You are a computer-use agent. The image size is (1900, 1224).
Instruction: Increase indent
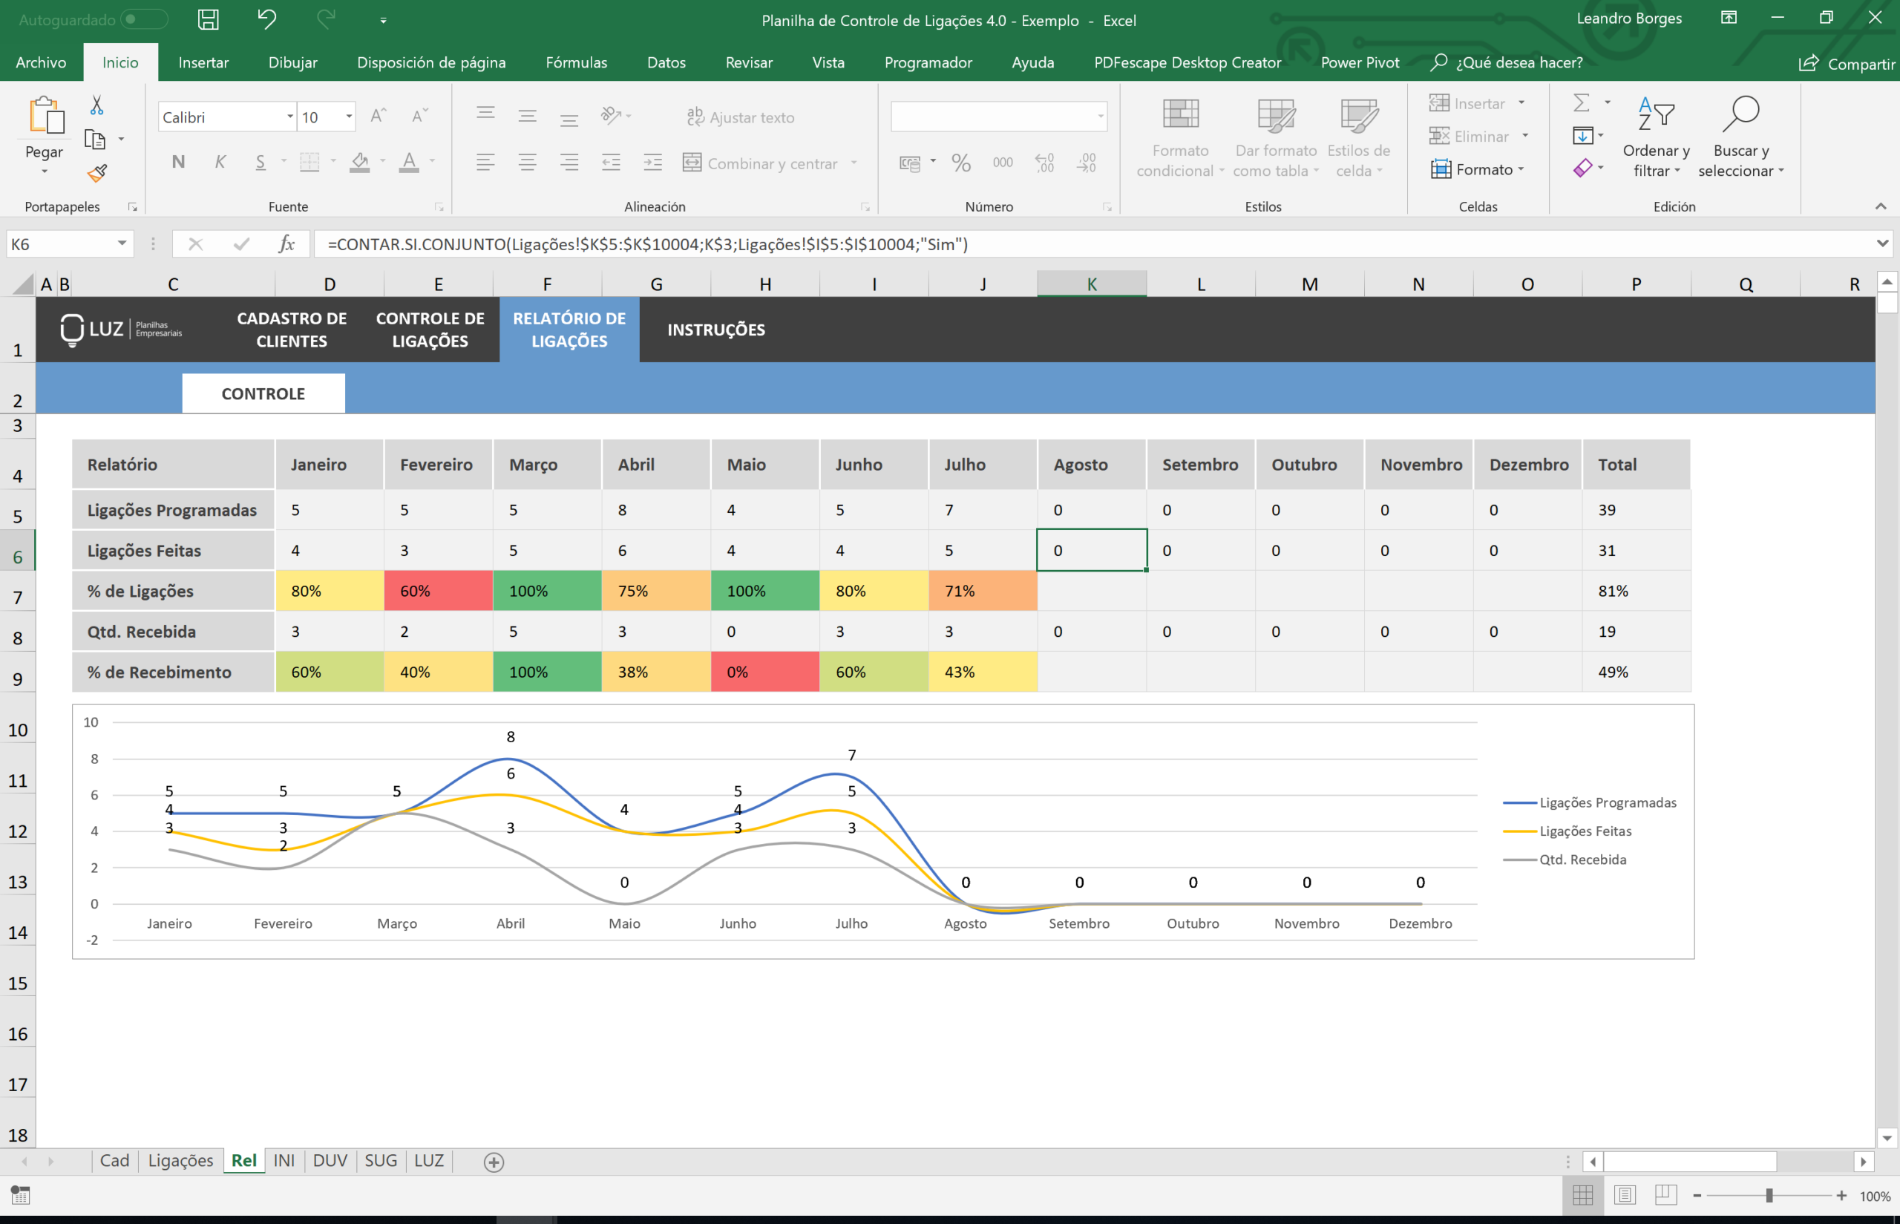point(652,162)
